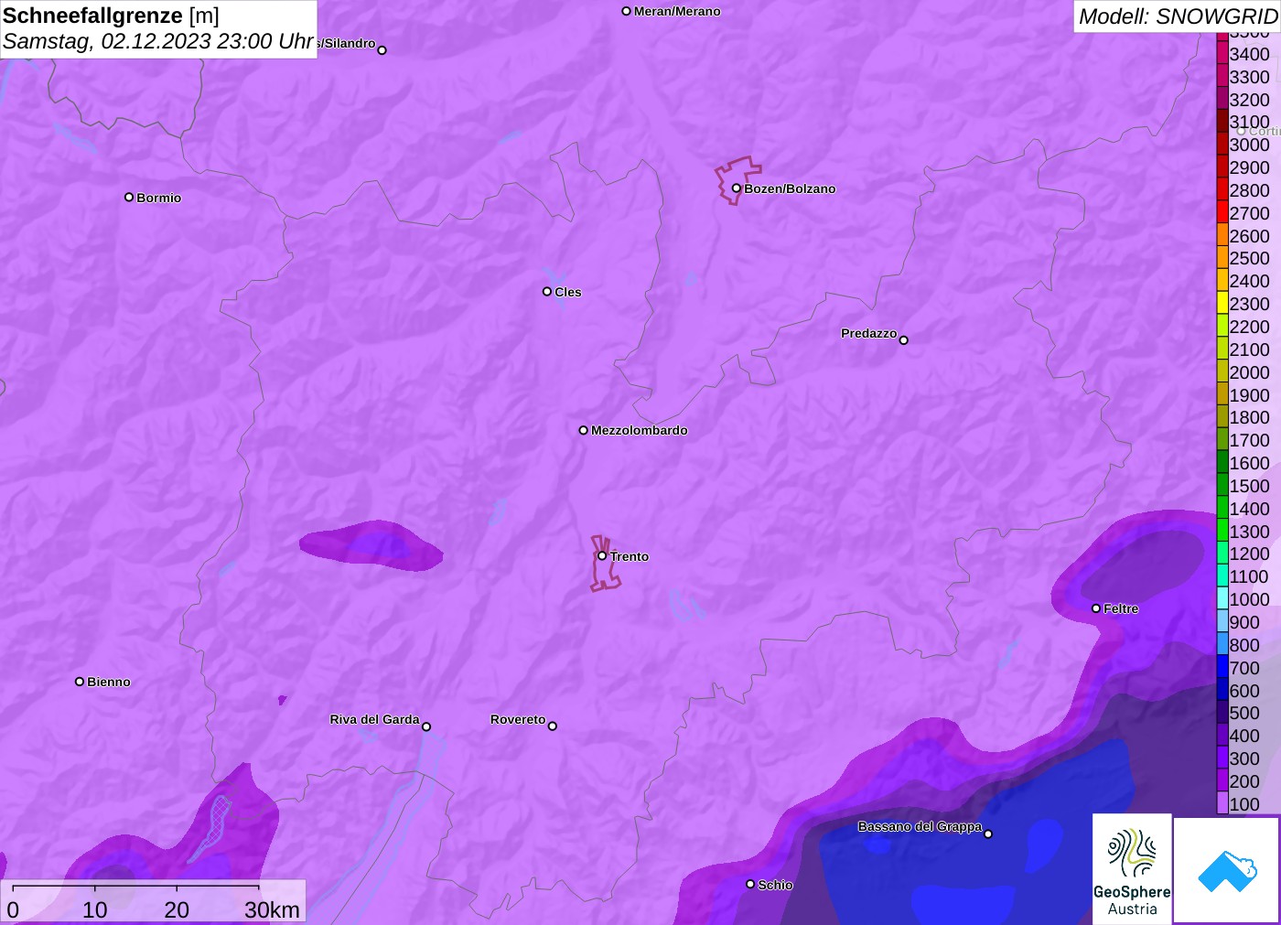The image size is (1281, 925).
Task: Click the "Modell: SNOWGRID" label
Action: pyautogui.click(x=1179, y=16)
